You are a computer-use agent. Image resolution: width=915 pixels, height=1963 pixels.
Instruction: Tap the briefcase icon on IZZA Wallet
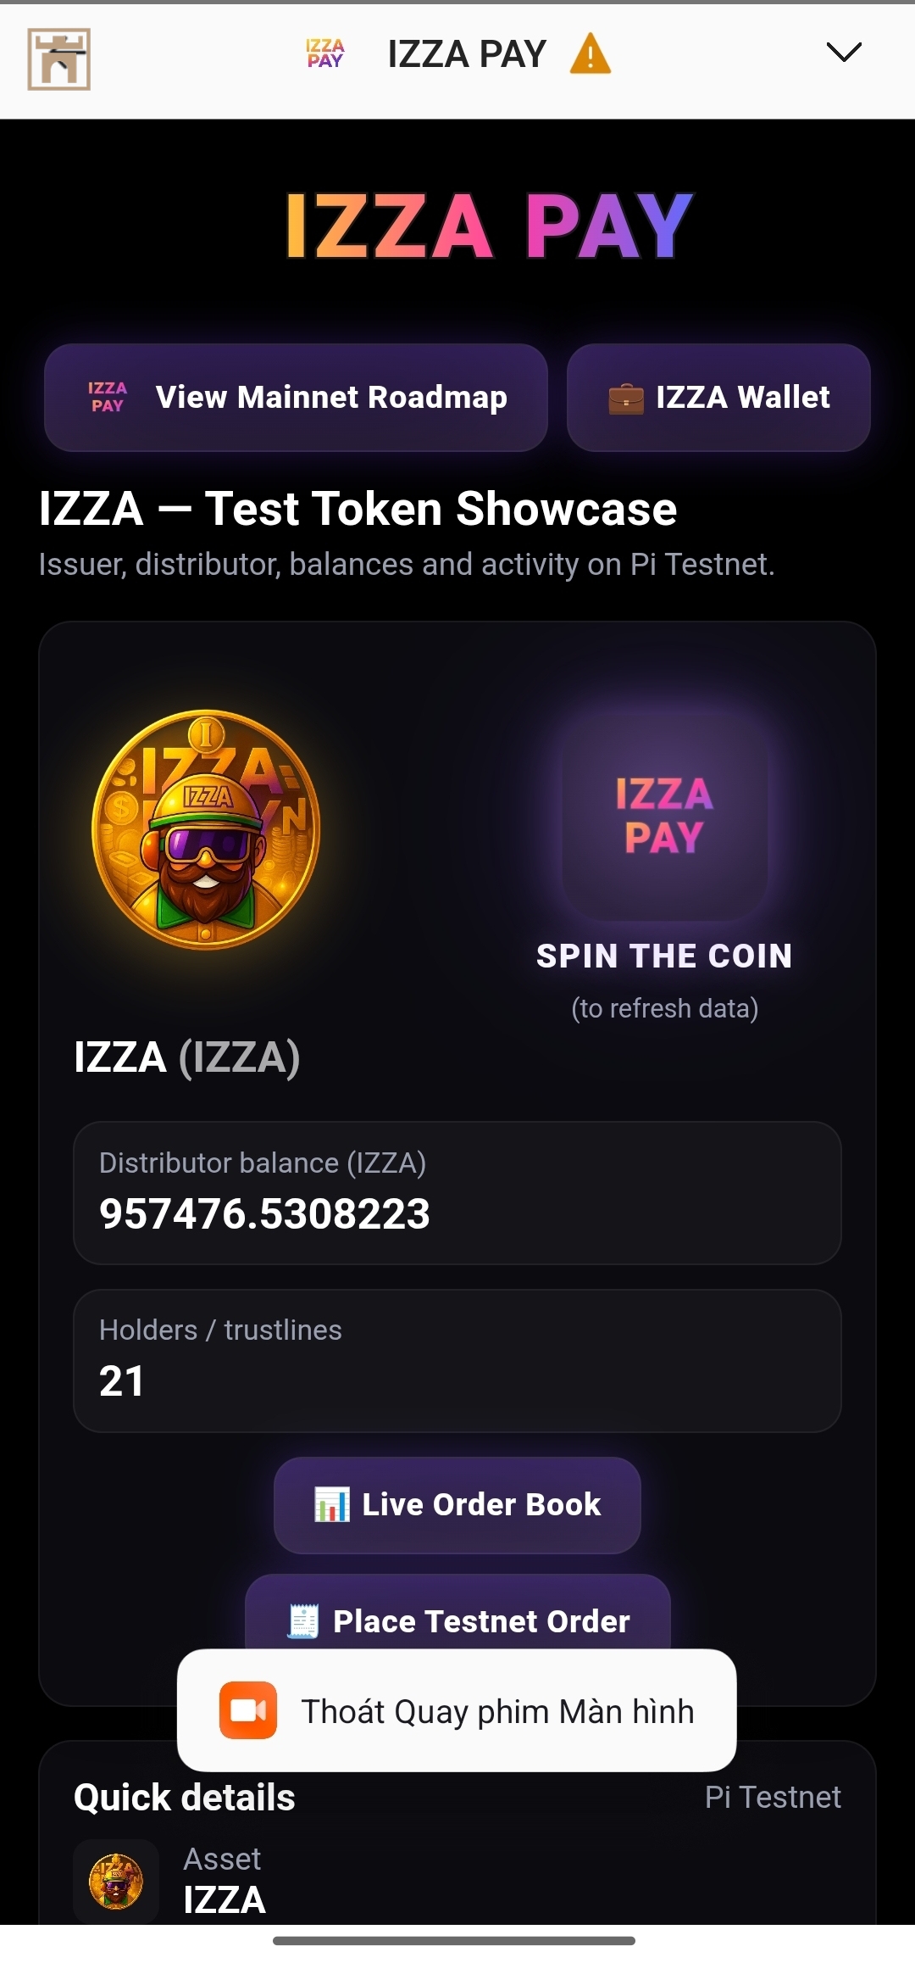[626, 399]
